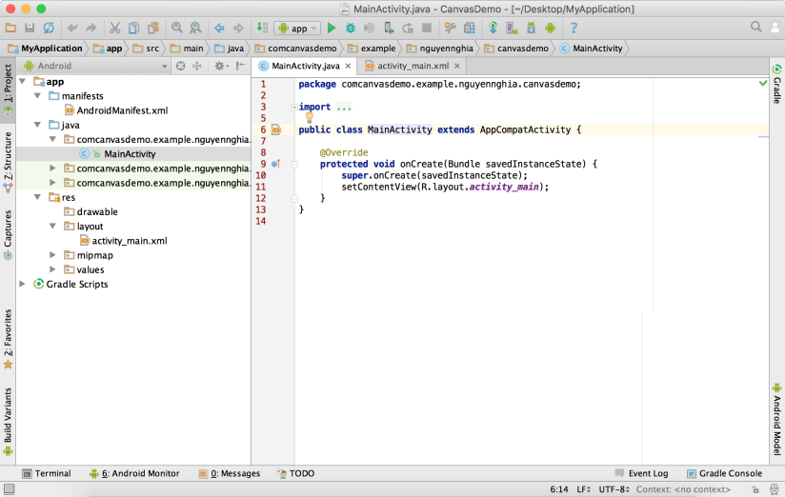The image size is (785, 497).
Task: Click the MyApplication breadcrumb
Action: pos(45,48)
